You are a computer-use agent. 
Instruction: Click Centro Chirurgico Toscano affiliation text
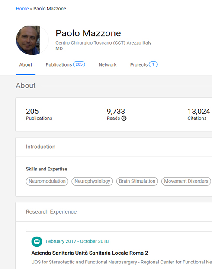point(103,43)
